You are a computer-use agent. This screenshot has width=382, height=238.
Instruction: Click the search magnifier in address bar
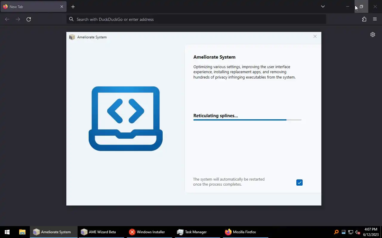71,19
